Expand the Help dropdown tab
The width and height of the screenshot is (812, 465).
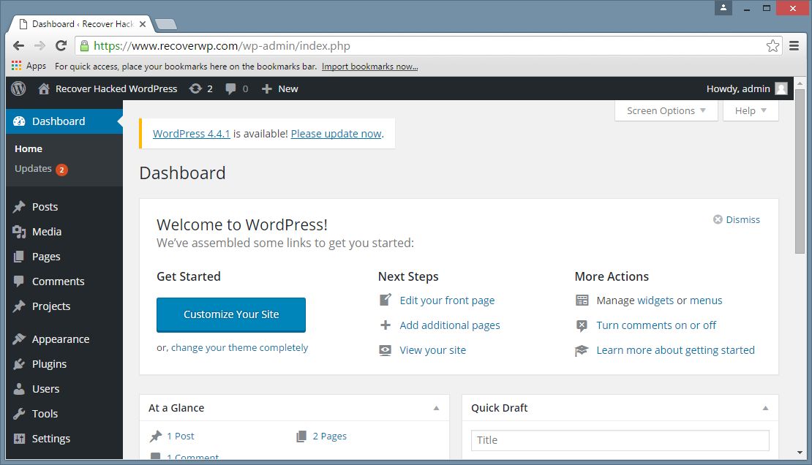[751, 111]
